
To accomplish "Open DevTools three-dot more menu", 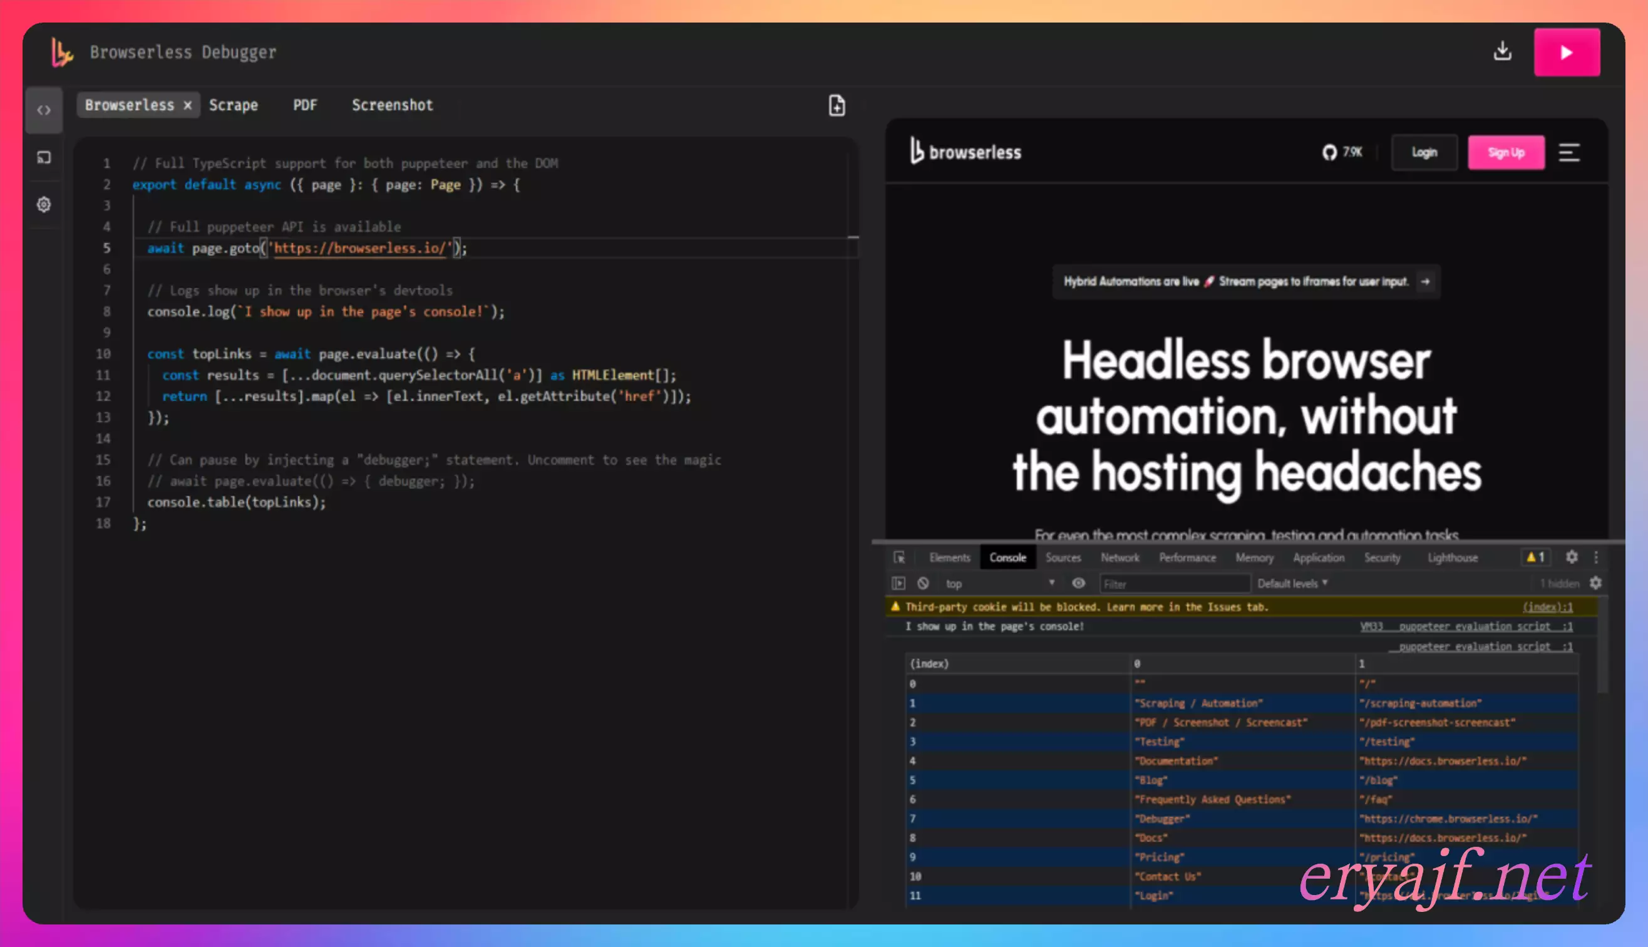I will pyautogui.click(x=1596, y=557).
